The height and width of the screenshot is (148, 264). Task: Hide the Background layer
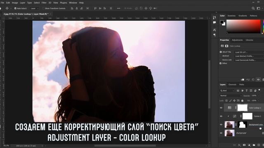[x=221, y=133]
